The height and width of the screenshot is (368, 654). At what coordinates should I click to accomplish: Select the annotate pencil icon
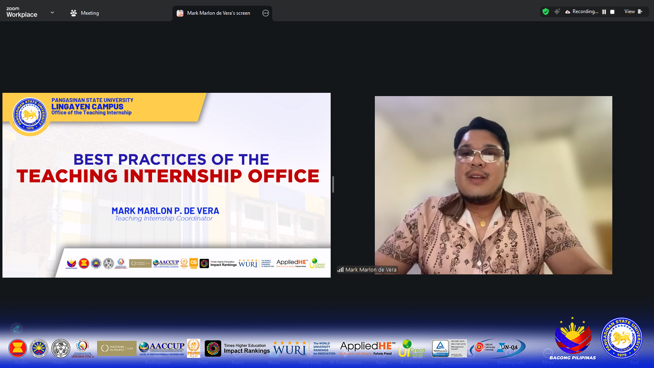16,328
